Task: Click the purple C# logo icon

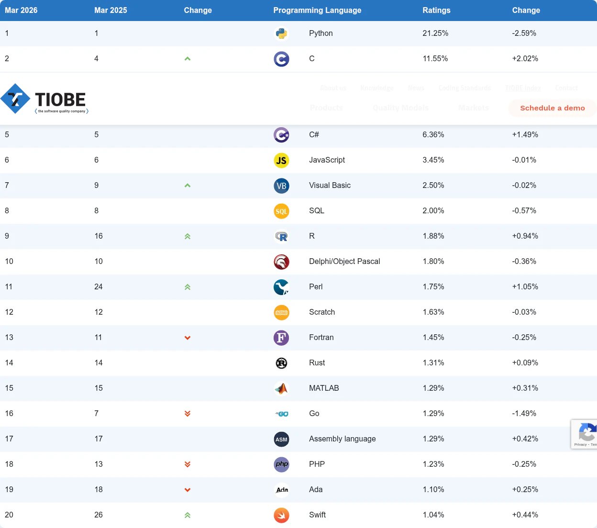Action: click(281, 135)
